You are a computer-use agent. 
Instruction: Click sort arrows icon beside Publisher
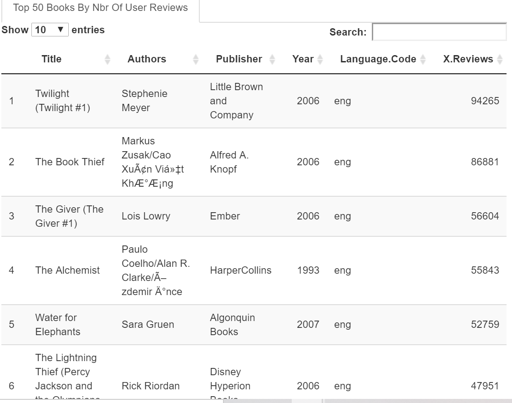pos(272,59)
